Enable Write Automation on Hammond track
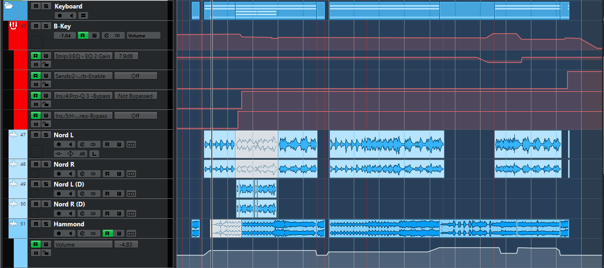Screen dimensions: 604x268 point(119,233)
